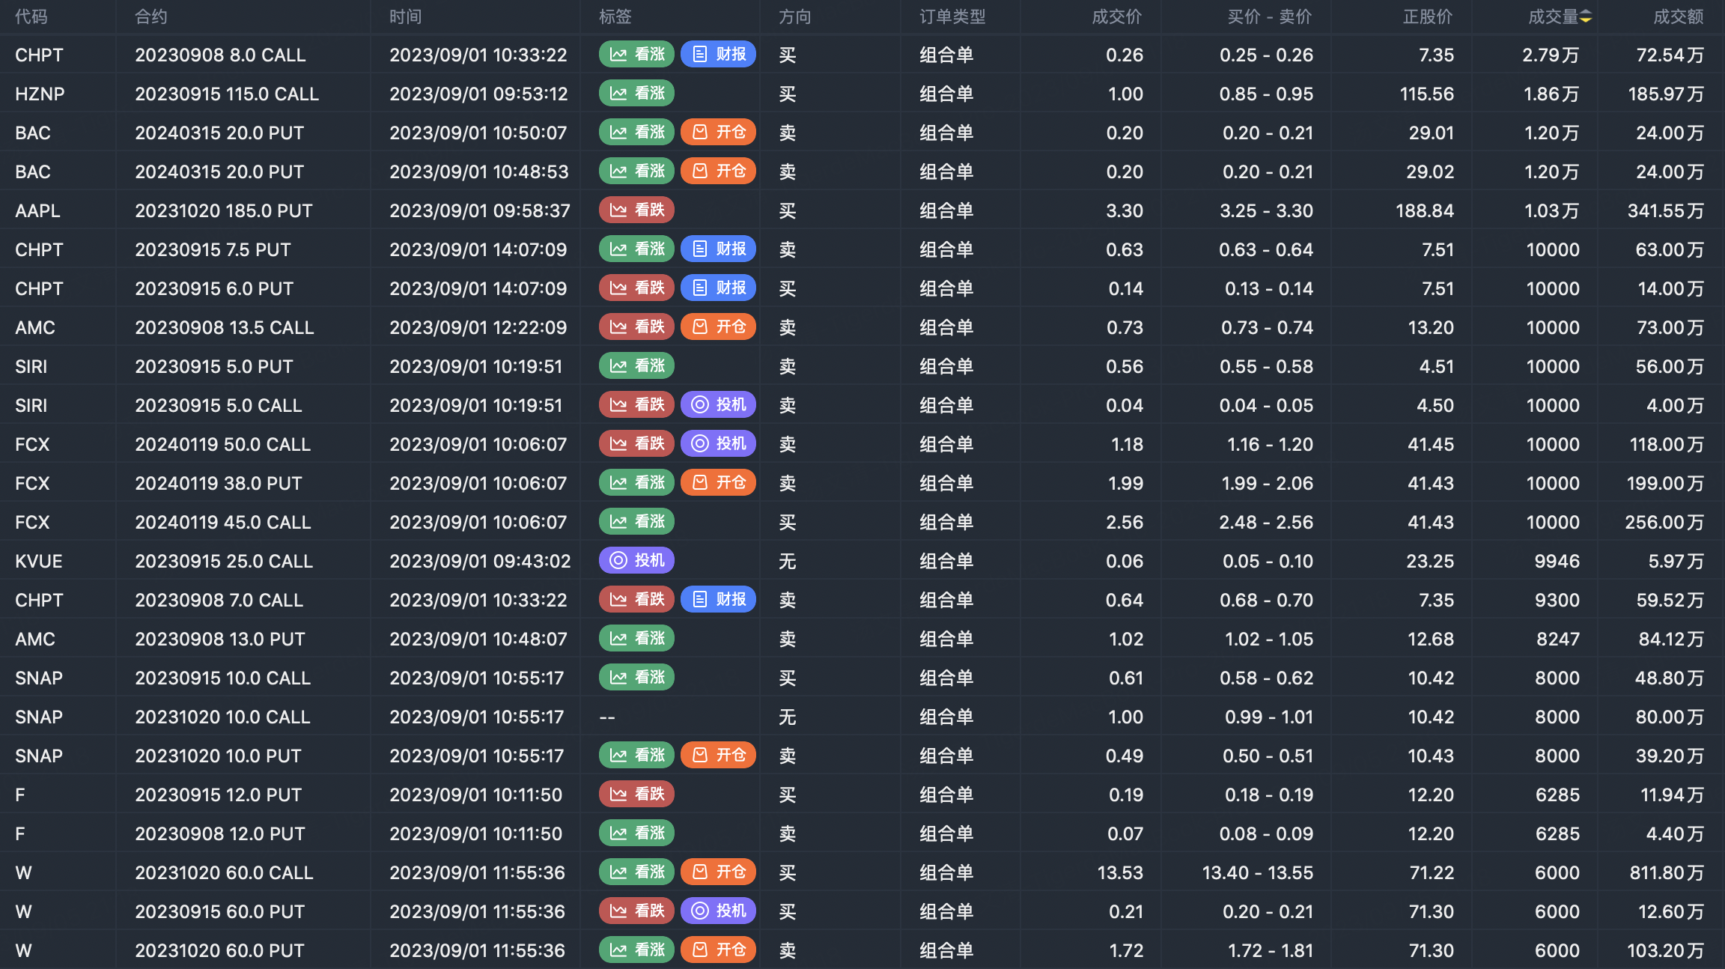Click 看涨 tag on HZNP row
This screenshot has height=969, width=1725.
pos(636,94)
